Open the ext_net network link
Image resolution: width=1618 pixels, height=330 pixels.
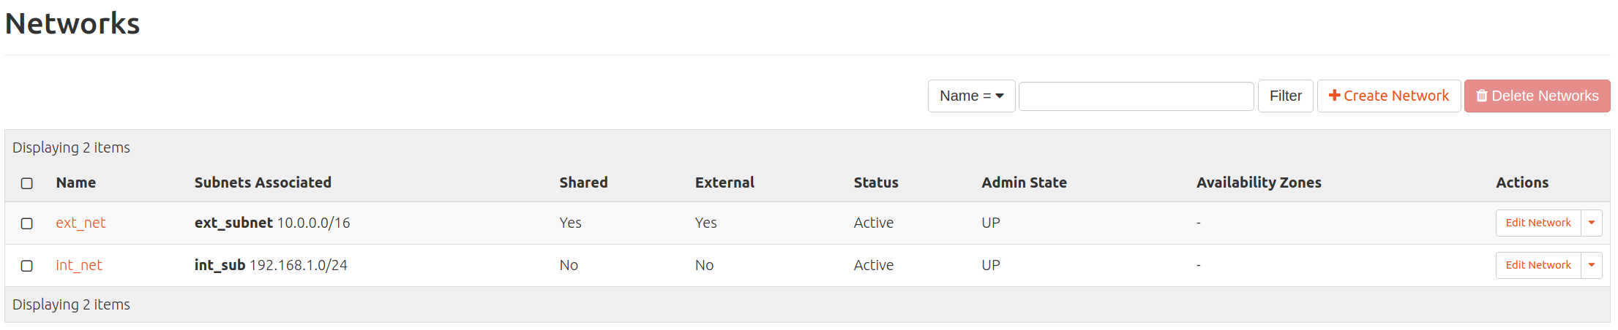[x=80, y=223]
